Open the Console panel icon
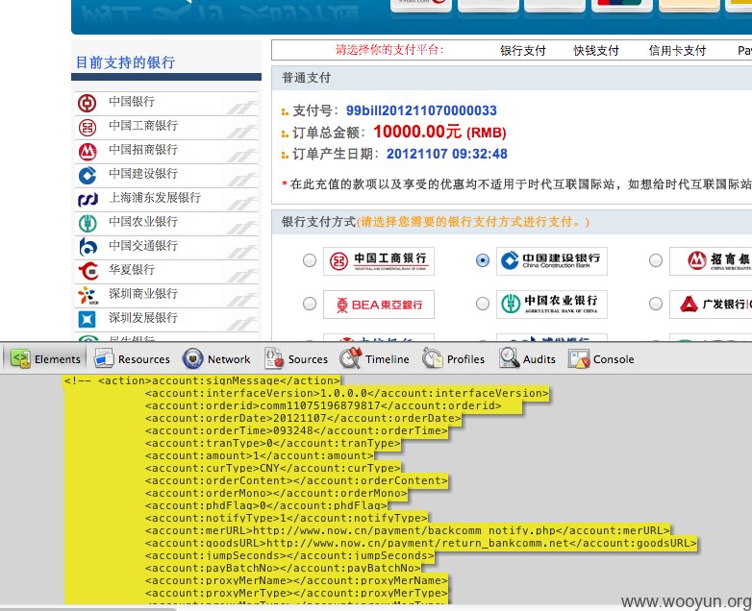Image resolution: width=752 pixels, height=611 pixels. pos(579,358)
